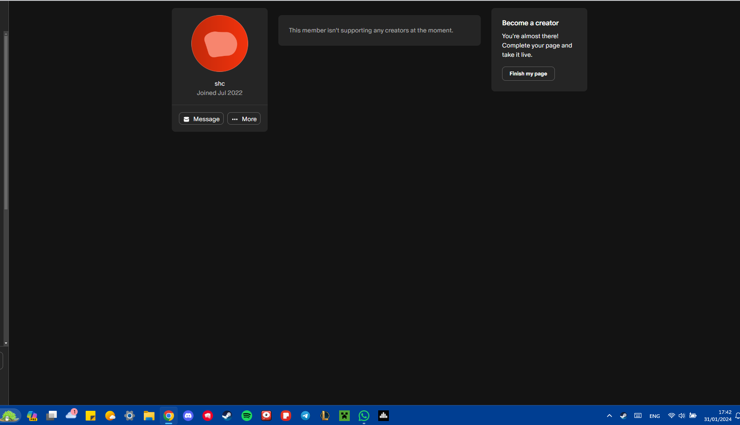Switch to the Google Chrome window
Screen dimensions: 740x425
[169, 416]
